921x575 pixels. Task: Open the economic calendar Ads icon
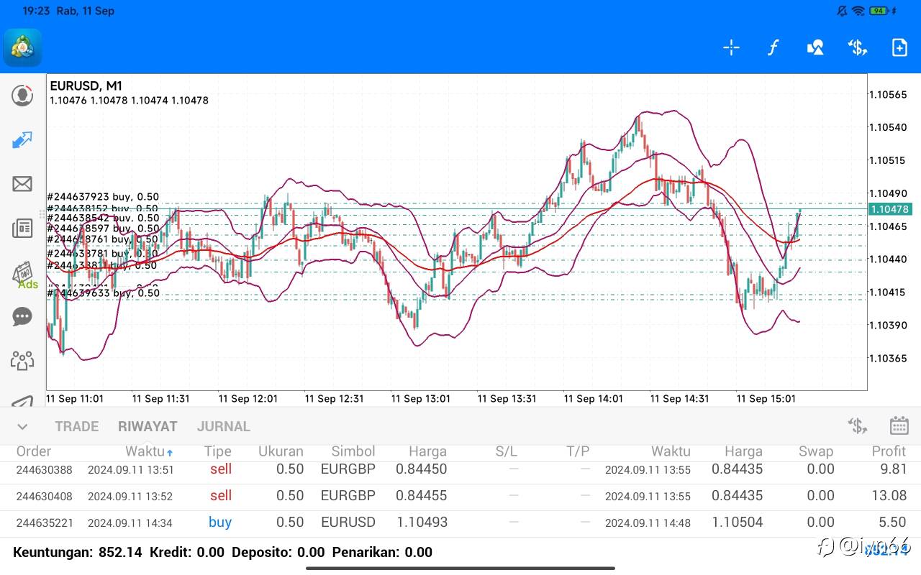pos(24,275)
